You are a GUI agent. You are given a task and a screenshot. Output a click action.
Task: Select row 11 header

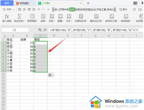pos(3,74)
